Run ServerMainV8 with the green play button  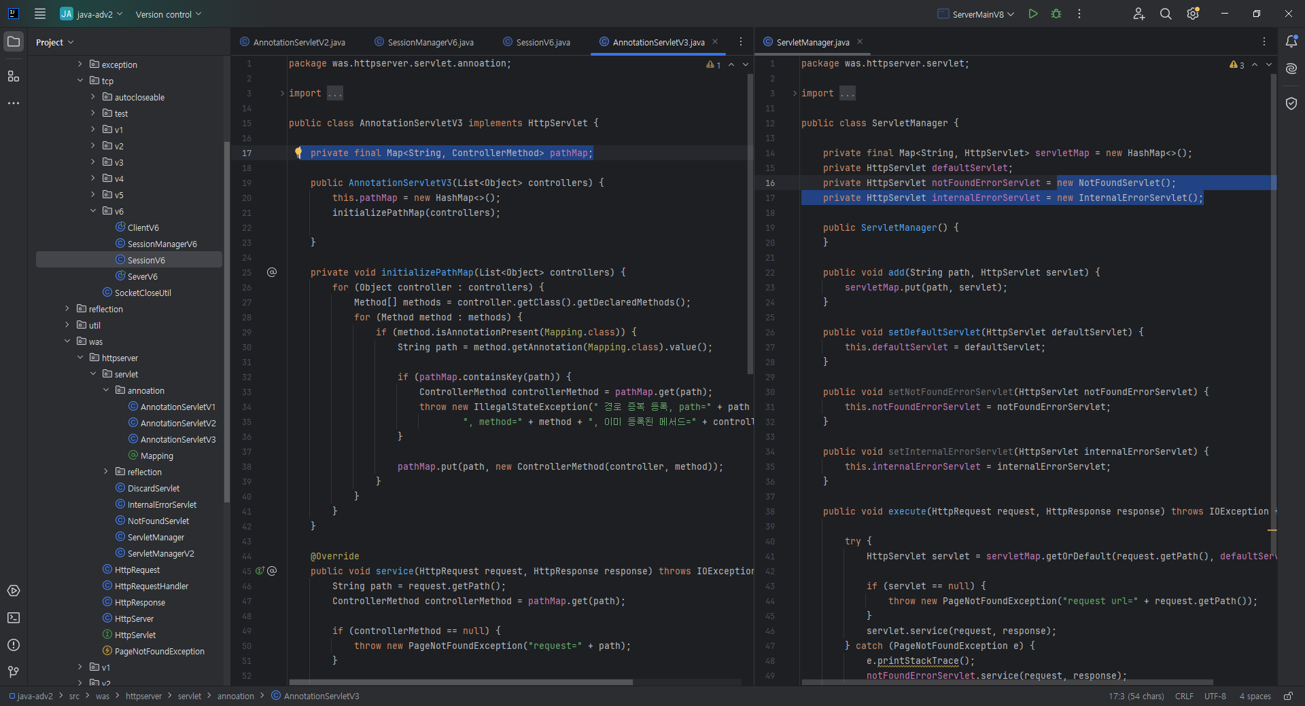1033,14
